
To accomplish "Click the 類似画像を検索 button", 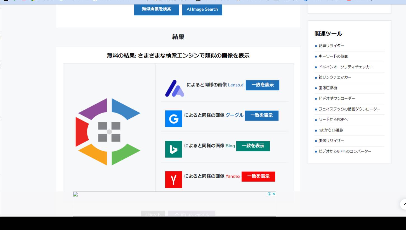I will pyautogui.click(x=157, y=9).
